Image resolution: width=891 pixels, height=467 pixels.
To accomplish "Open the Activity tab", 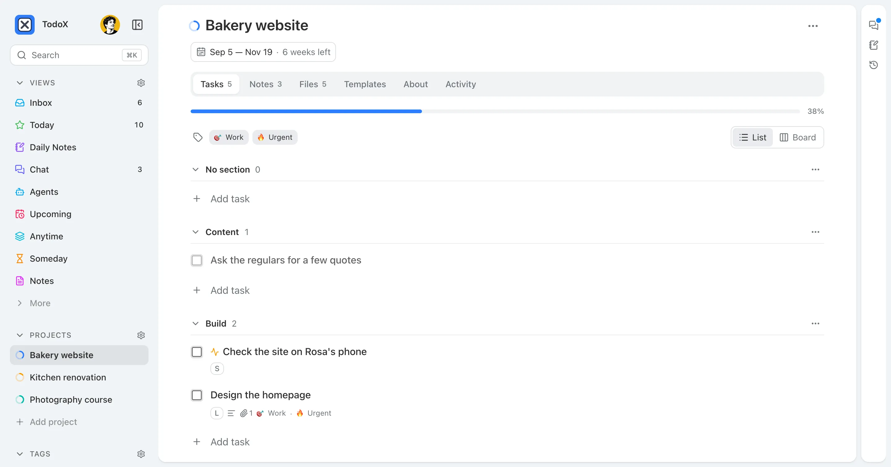I will 460,84.
